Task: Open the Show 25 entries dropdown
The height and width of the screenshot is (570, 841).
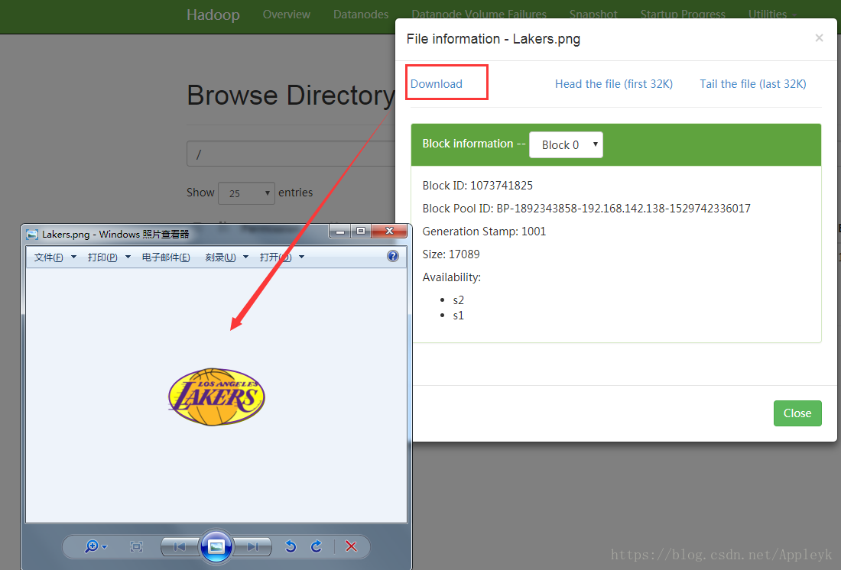Action: coord(246,193)
